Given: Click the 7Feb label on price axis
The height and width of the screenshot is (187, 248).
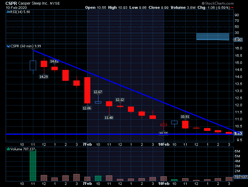Looking at the screenshot, I should [x=87, y=144].
